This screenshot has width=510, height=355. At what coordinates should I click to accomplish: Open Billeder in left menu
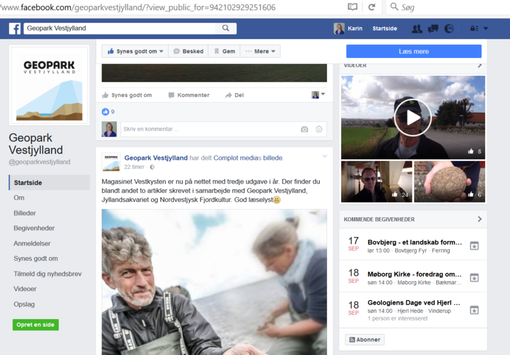click(25, 214)
